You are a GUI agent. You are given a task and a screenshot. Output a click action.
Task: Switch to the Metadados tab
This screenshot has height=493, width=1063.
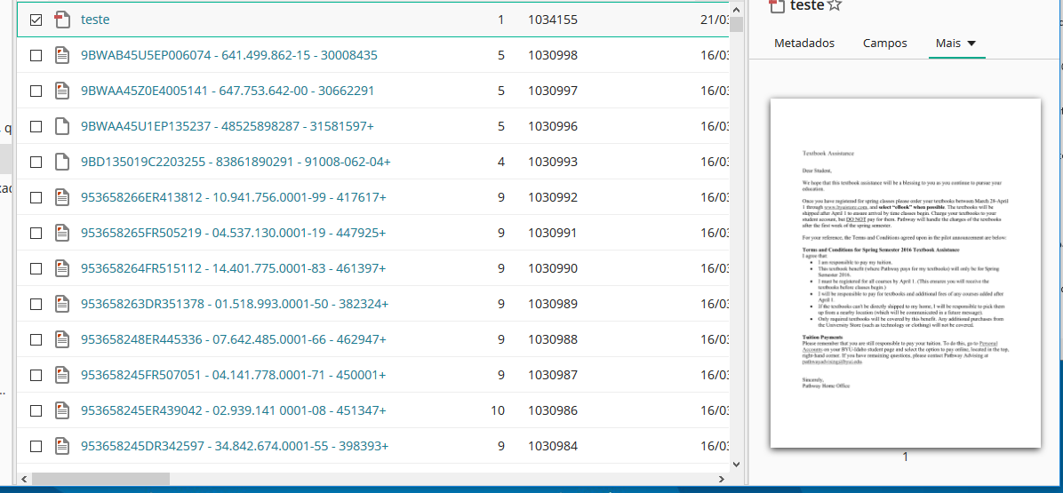point(804,43)
